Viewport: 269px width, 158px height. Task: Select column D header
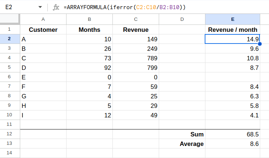[182, 19]
